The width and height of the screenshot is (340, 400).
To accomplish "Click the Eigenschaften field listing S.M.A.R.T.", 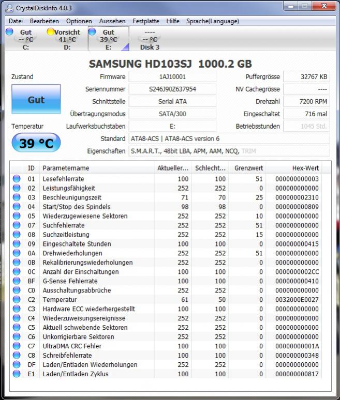I will (x=229, y=151).
